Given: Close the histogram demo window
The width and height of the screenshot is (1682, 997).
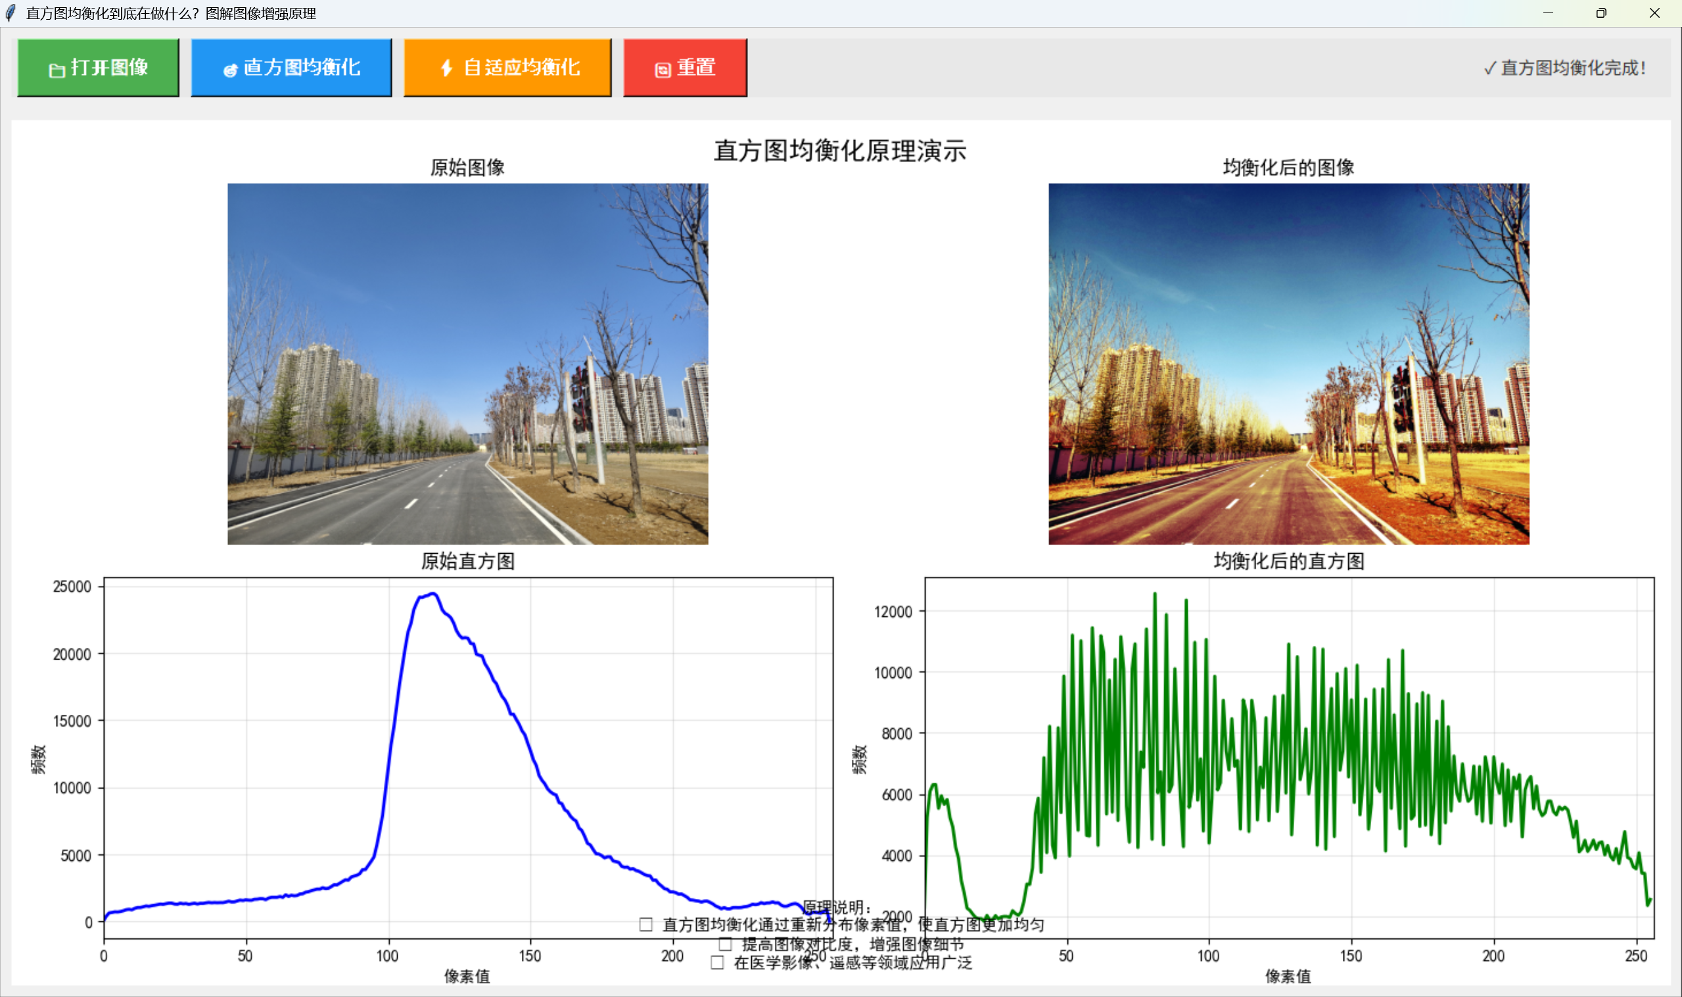Looking at the screenshot, I should [1654, 12].
